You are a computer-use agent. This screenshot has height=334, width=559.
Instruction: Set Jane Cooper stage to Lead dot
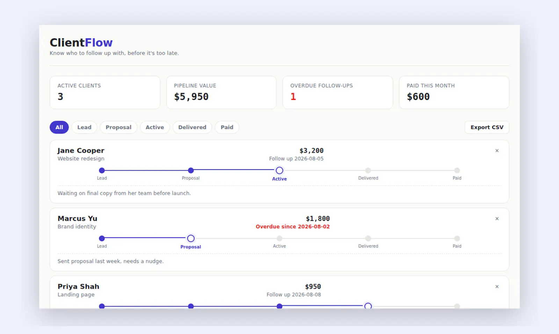102,171
